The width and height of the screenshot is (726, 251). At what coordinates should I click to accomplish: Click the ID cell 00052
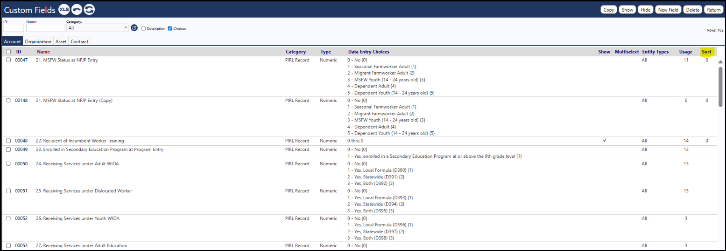coord(21,218)
